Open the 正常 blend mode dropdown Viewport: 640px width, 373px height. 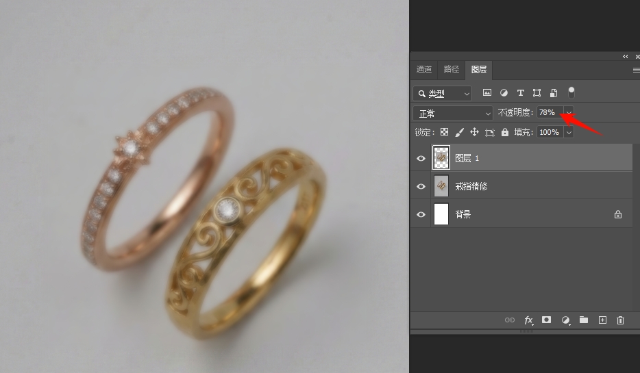(453, 113)
